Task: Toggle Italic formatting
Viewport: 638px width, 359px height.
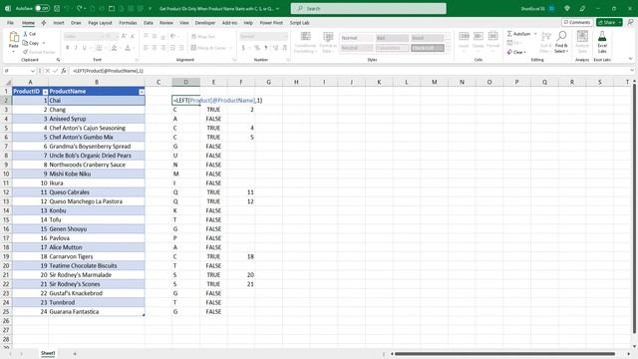Action: click(x=76, y=48)
